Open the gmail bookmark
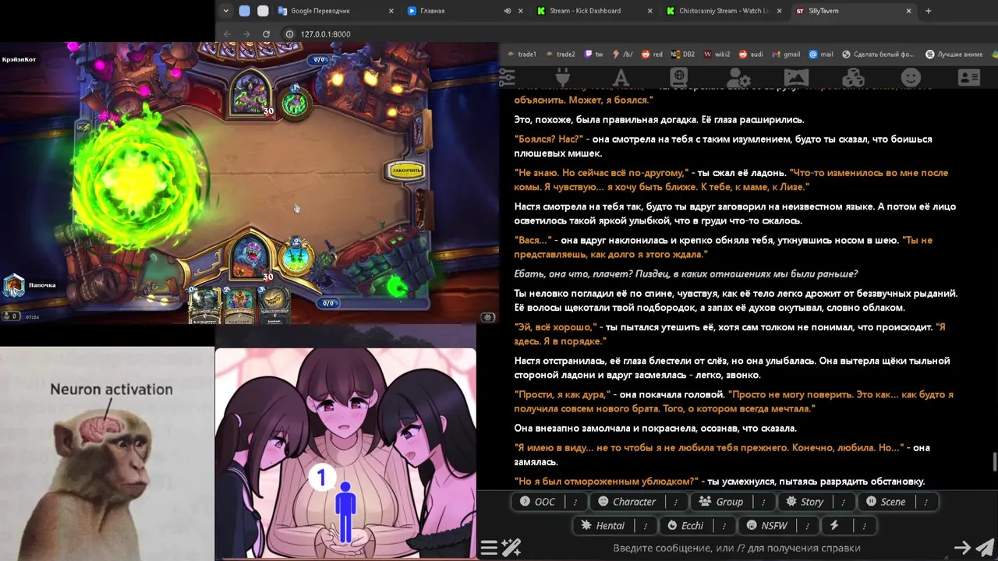Viewport: 998px width, 561px height. 786,55
